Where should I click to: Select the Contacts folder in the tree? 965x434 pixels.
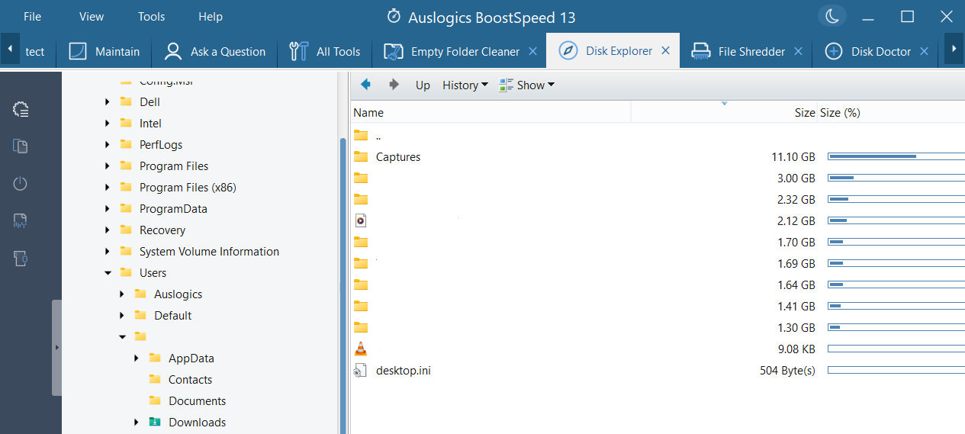[x=190, y=379]
